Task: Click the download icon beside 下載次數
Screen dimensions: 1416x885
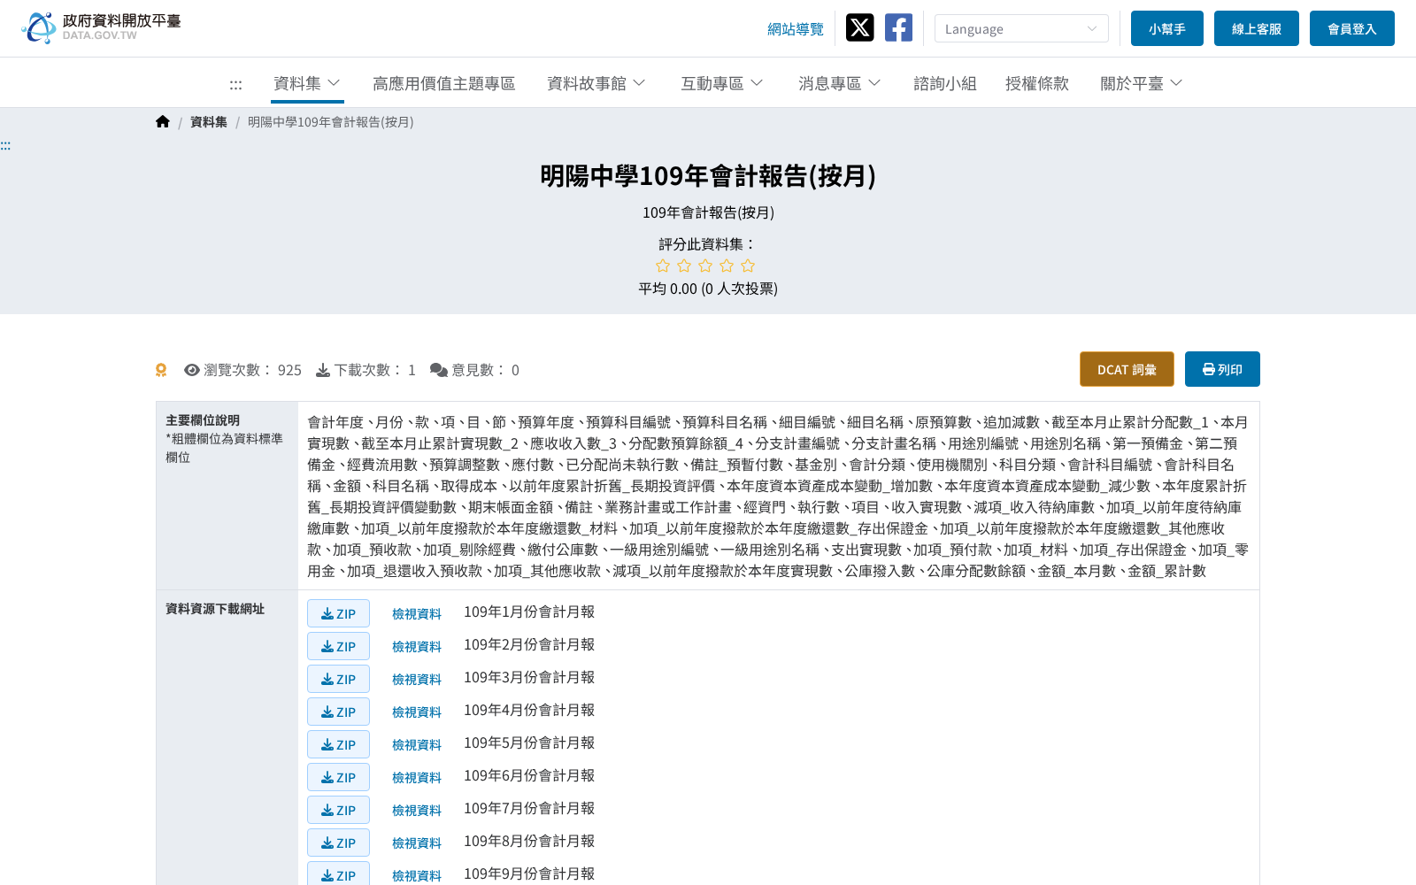Action: [x=323, y=370]
